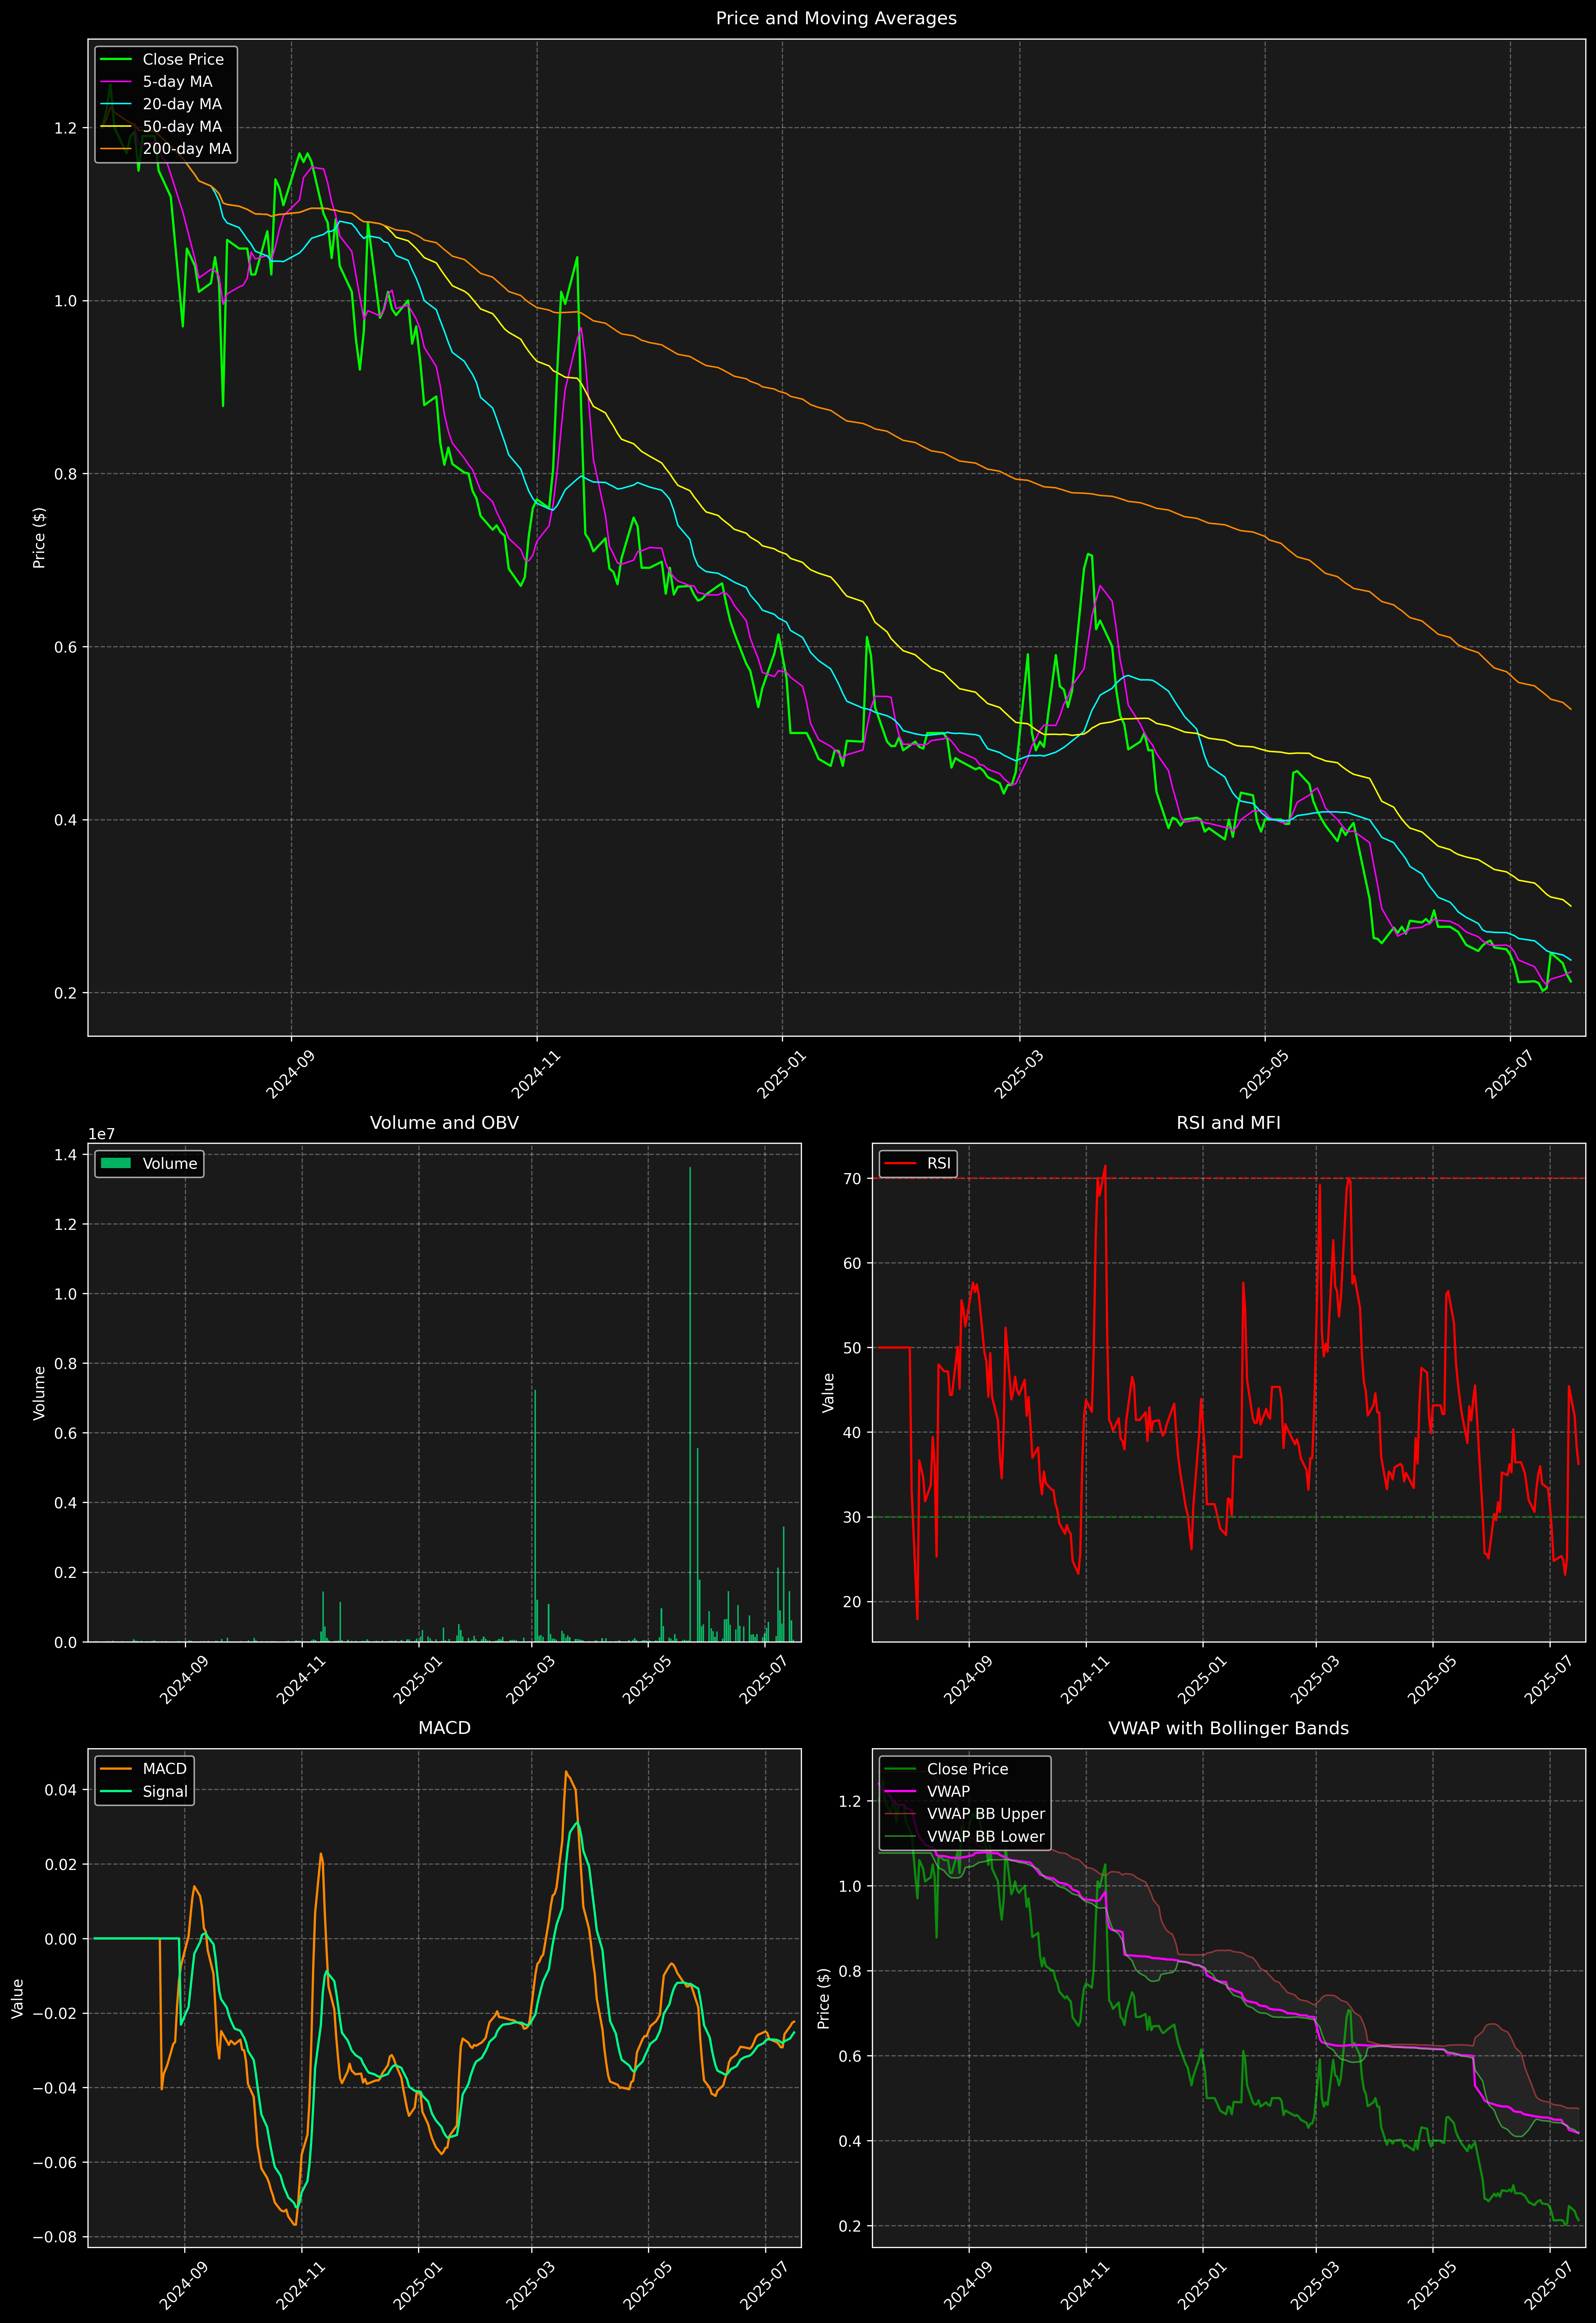Viewport: 1596px width, 2323px height.
Task: Click the "Price and Moving Averages" chart title
Action: 836,18
